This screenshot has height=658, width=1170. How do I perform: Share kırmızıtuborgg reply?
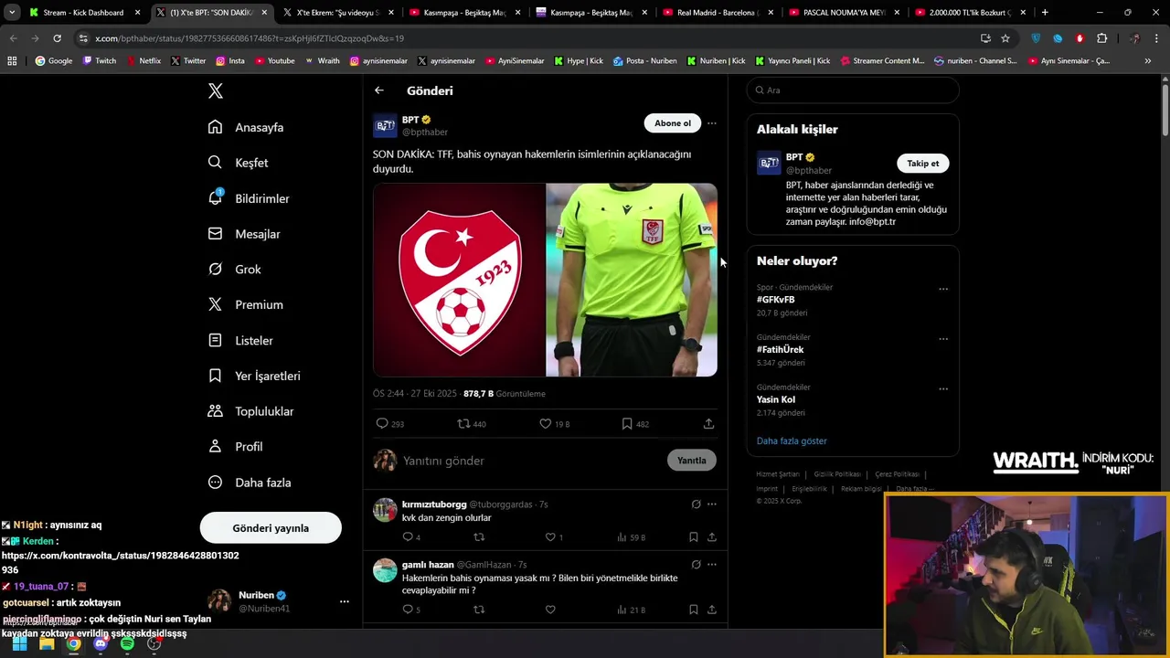click(712, 537)
